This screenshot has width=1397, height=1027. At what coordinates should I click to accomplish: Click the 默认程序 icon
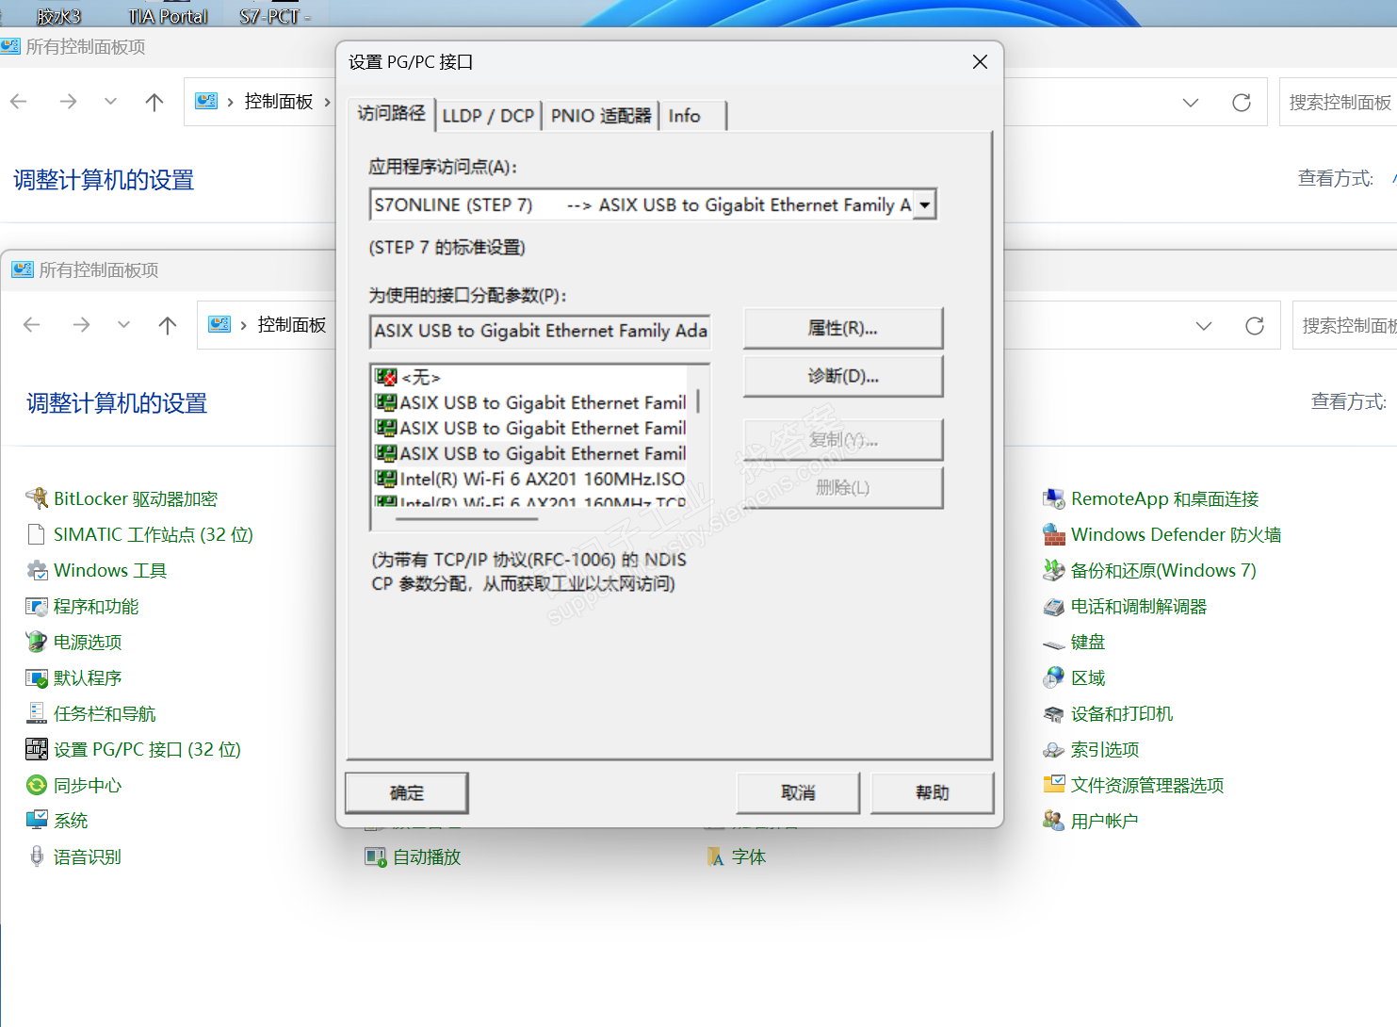pyautogui.click(x=37, y=677)
